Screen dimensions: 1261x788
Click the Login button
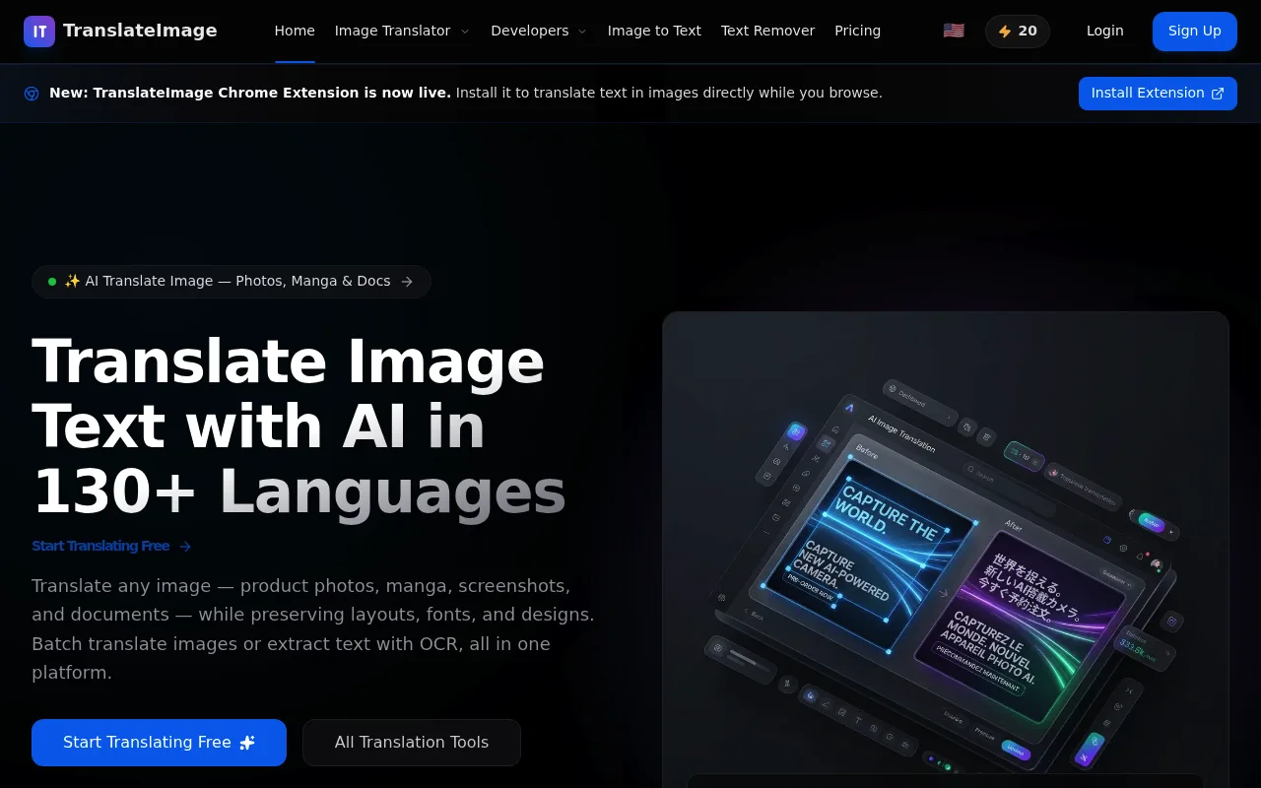pos(1105,32)
